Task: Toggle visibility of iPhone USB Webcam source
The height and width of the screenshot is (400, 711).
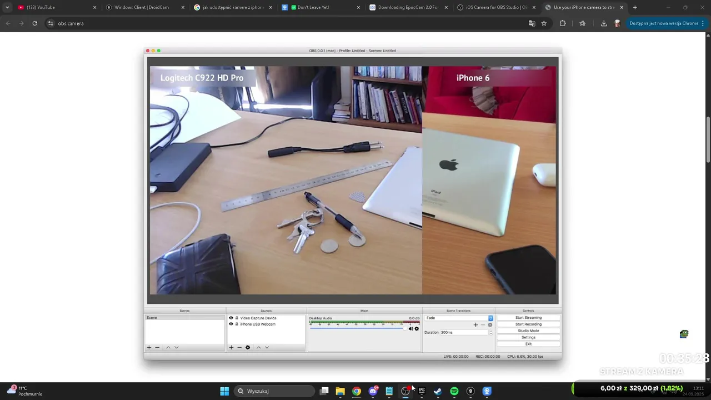Action: coord(231,324)
